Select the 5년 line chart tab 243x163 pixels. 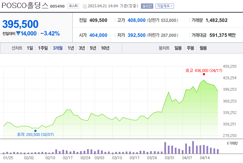[x=93, y=48]
